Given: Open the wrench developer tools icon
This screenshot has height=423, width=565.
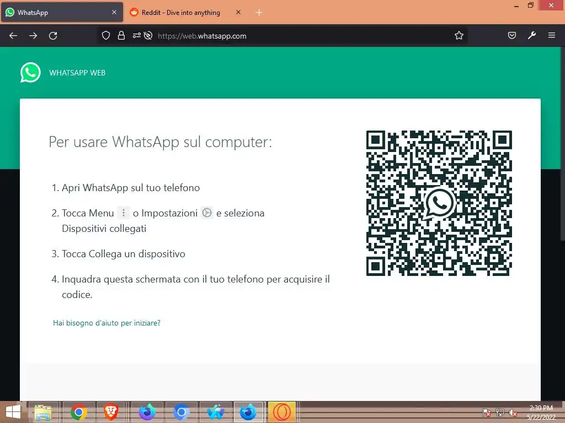Looking at the screenshot, I should tap(532, 35).
